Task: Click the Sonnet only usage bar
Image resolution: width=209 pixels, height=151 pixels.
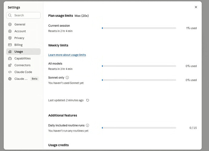Action: coord(139,80)
